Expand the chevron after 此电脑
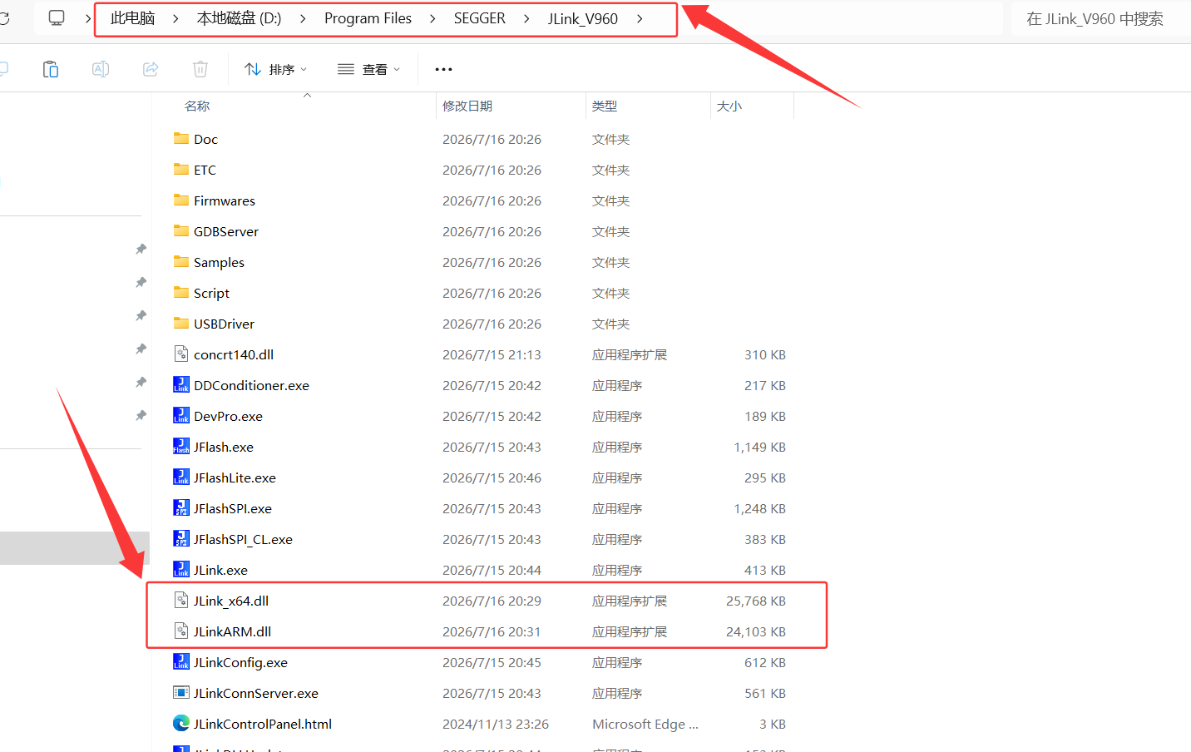The width and height of the screenshot is (1191, 752). [175, 18]
